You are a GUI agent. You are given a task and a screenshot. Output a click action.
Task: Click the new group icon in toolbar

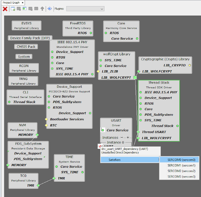13,9
